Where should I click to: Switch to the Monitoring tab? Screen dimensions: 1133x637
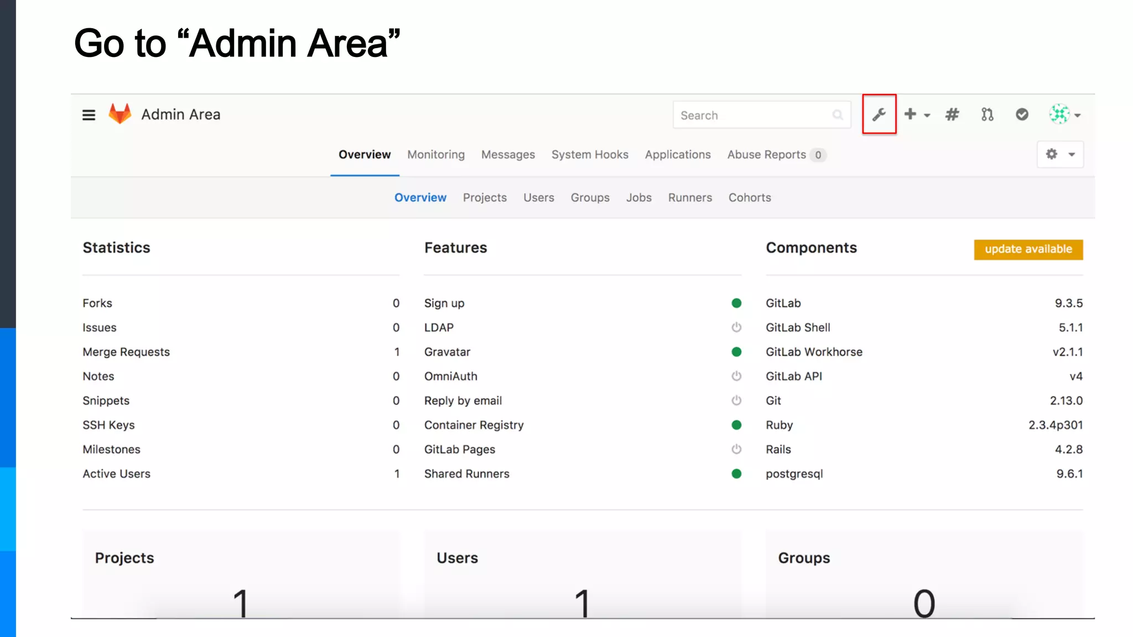436,155
